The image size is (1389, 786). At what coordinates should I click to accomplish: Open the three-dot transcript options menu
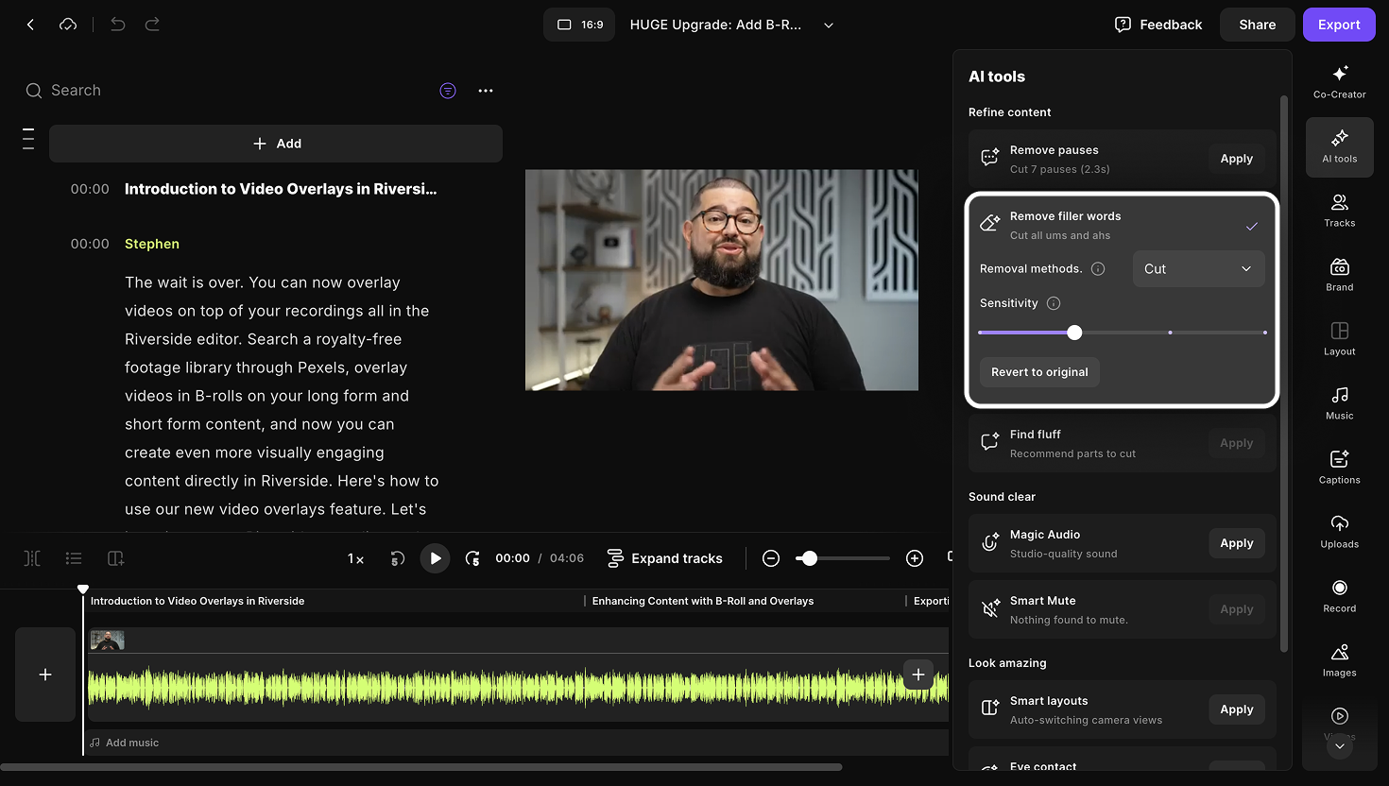pos(486,91)
